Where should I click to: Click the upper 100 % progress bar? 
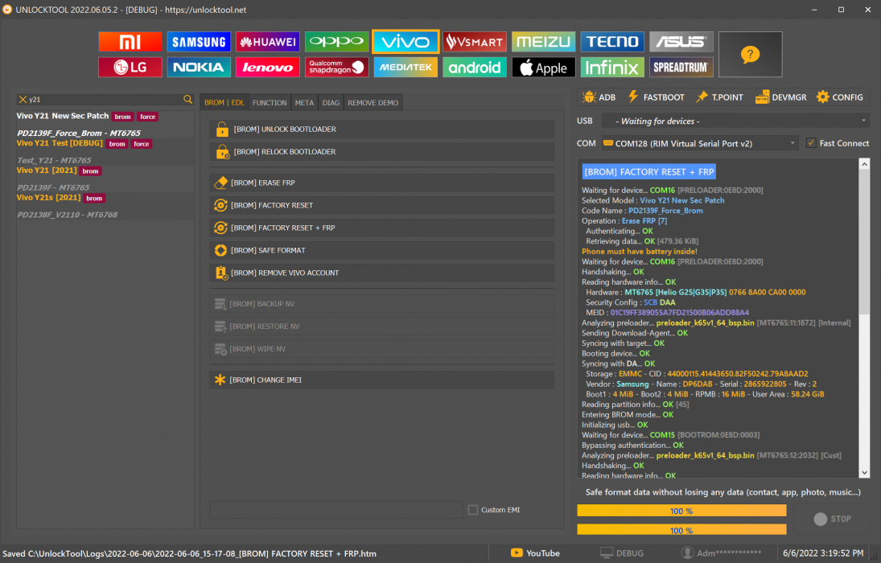coord(681,511)
